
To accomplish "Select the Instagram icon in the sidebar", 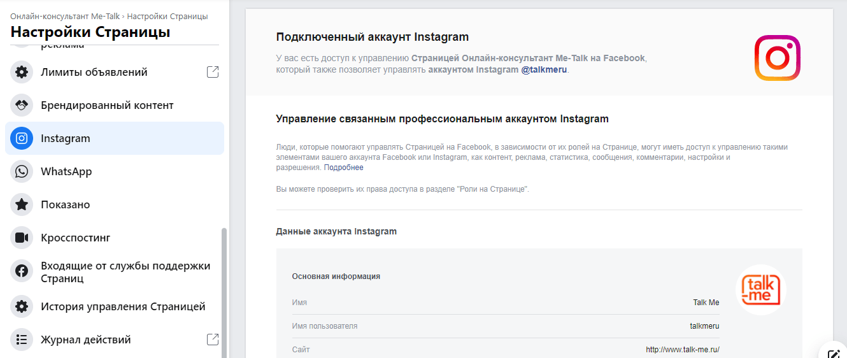I will click(22, 138).
